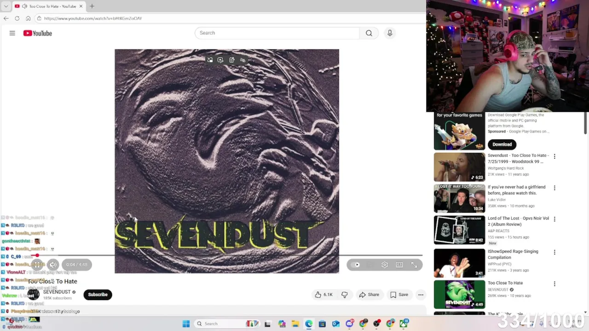Open options for recommended Too Close To Hate
This screenshot has width=589, height=331.
[554, 284]
